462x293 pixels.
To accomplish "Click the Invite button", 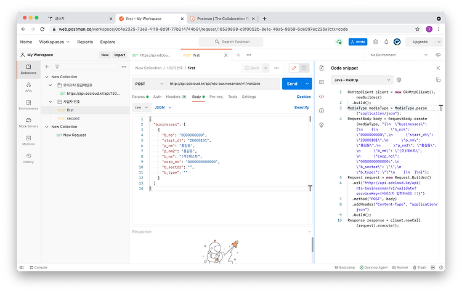I will [x=358, y=42].
